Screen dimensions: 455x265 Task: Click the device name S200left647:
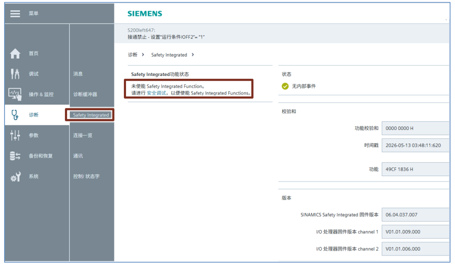[141, 30]
